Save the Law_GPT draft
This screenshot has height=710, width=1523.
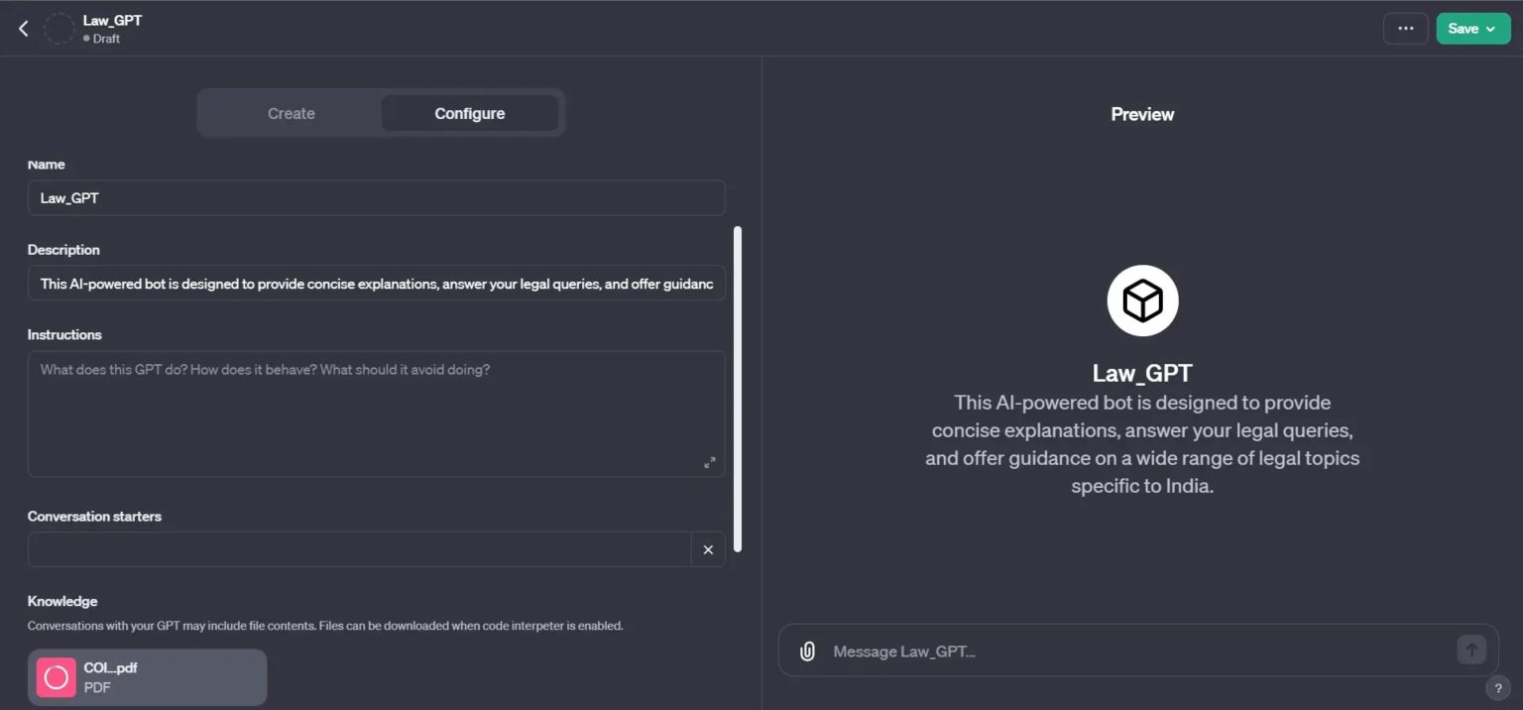pyautogui.click(x=1464, y=29)
